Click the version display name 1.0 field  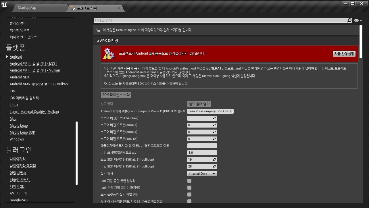tap(202, 153)
